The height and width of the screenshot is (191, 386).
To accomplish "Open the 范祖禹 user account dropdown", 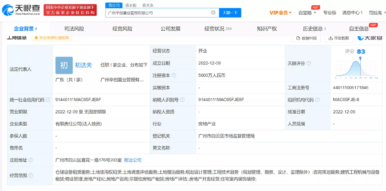I will [377, 13].
